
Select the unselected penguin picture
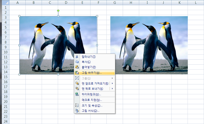point(149,45)
